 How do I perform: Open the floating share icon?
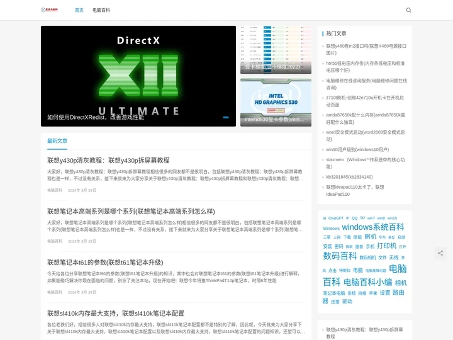440,253
